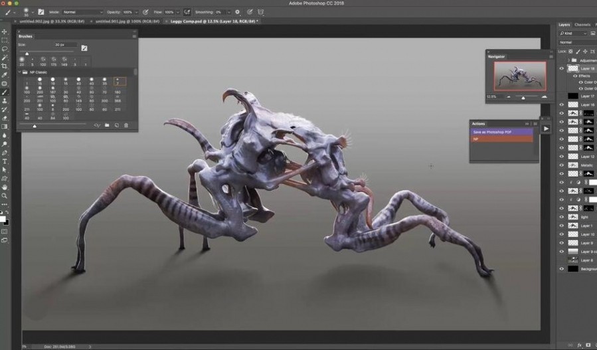Switch to the Channels tab
This screenshot has width=597, height=350.
(582, 25)
